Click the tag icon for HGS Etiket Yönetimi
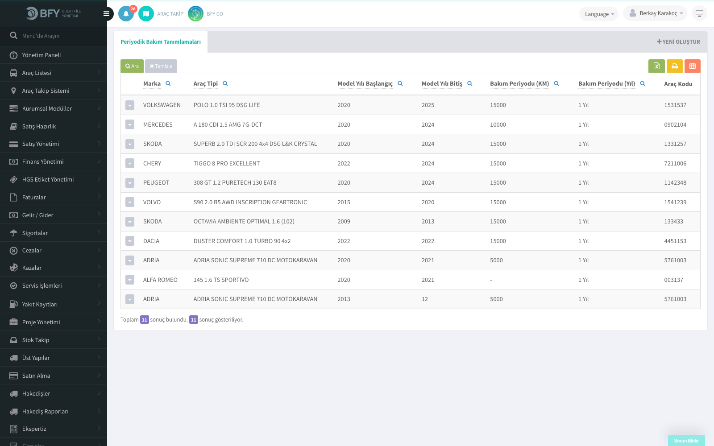 [14, 179]
